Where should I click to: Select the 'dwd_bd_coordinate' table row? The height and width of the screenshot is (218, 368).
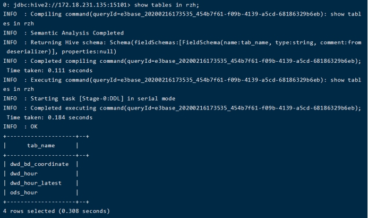click(39, 164)
